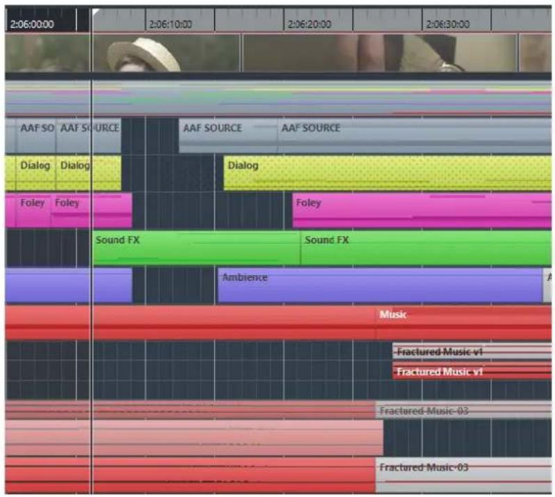This screenshot has height=497, width=555.
Task: Select the long Foley clip on the right
Action: [422, 210]
